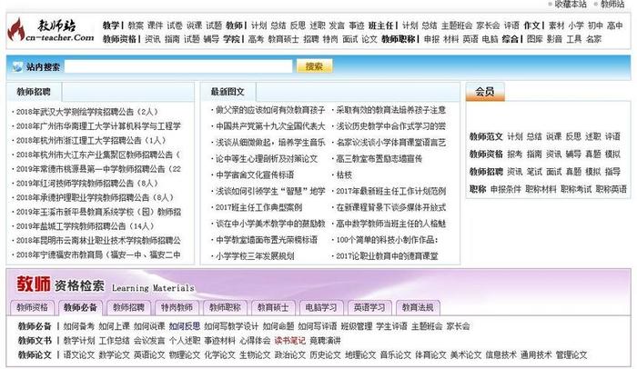Open 试卷 in the top navigation
The width and height of the screenshot is (637, 369).
(175, 25)
